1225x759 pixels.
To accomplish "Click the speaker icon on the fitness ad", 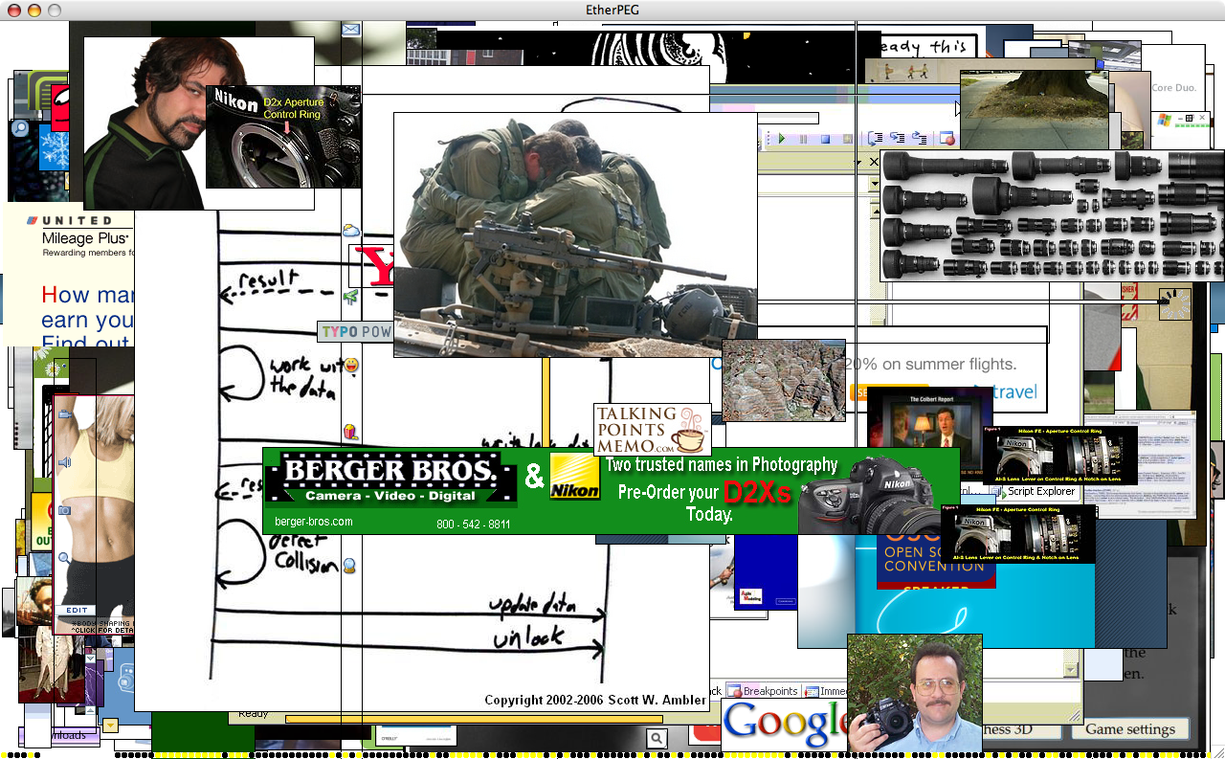I will pos(65,462).
